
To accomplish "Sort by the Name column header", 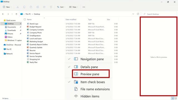I will click(29, 19).
